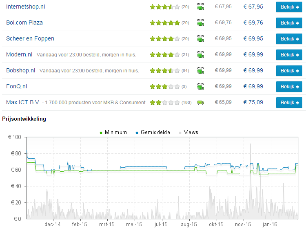Screen dimensions: 306x229
Task: Click Bekijk button for Max ICT B.V.
Action: (289, 103)
